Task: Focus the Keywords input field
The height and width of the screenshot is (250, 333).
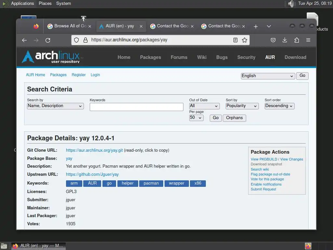Action: pyautogui.click(x=137, y=107)
